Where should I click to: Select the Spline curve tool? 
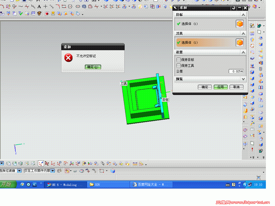(21, 7)
